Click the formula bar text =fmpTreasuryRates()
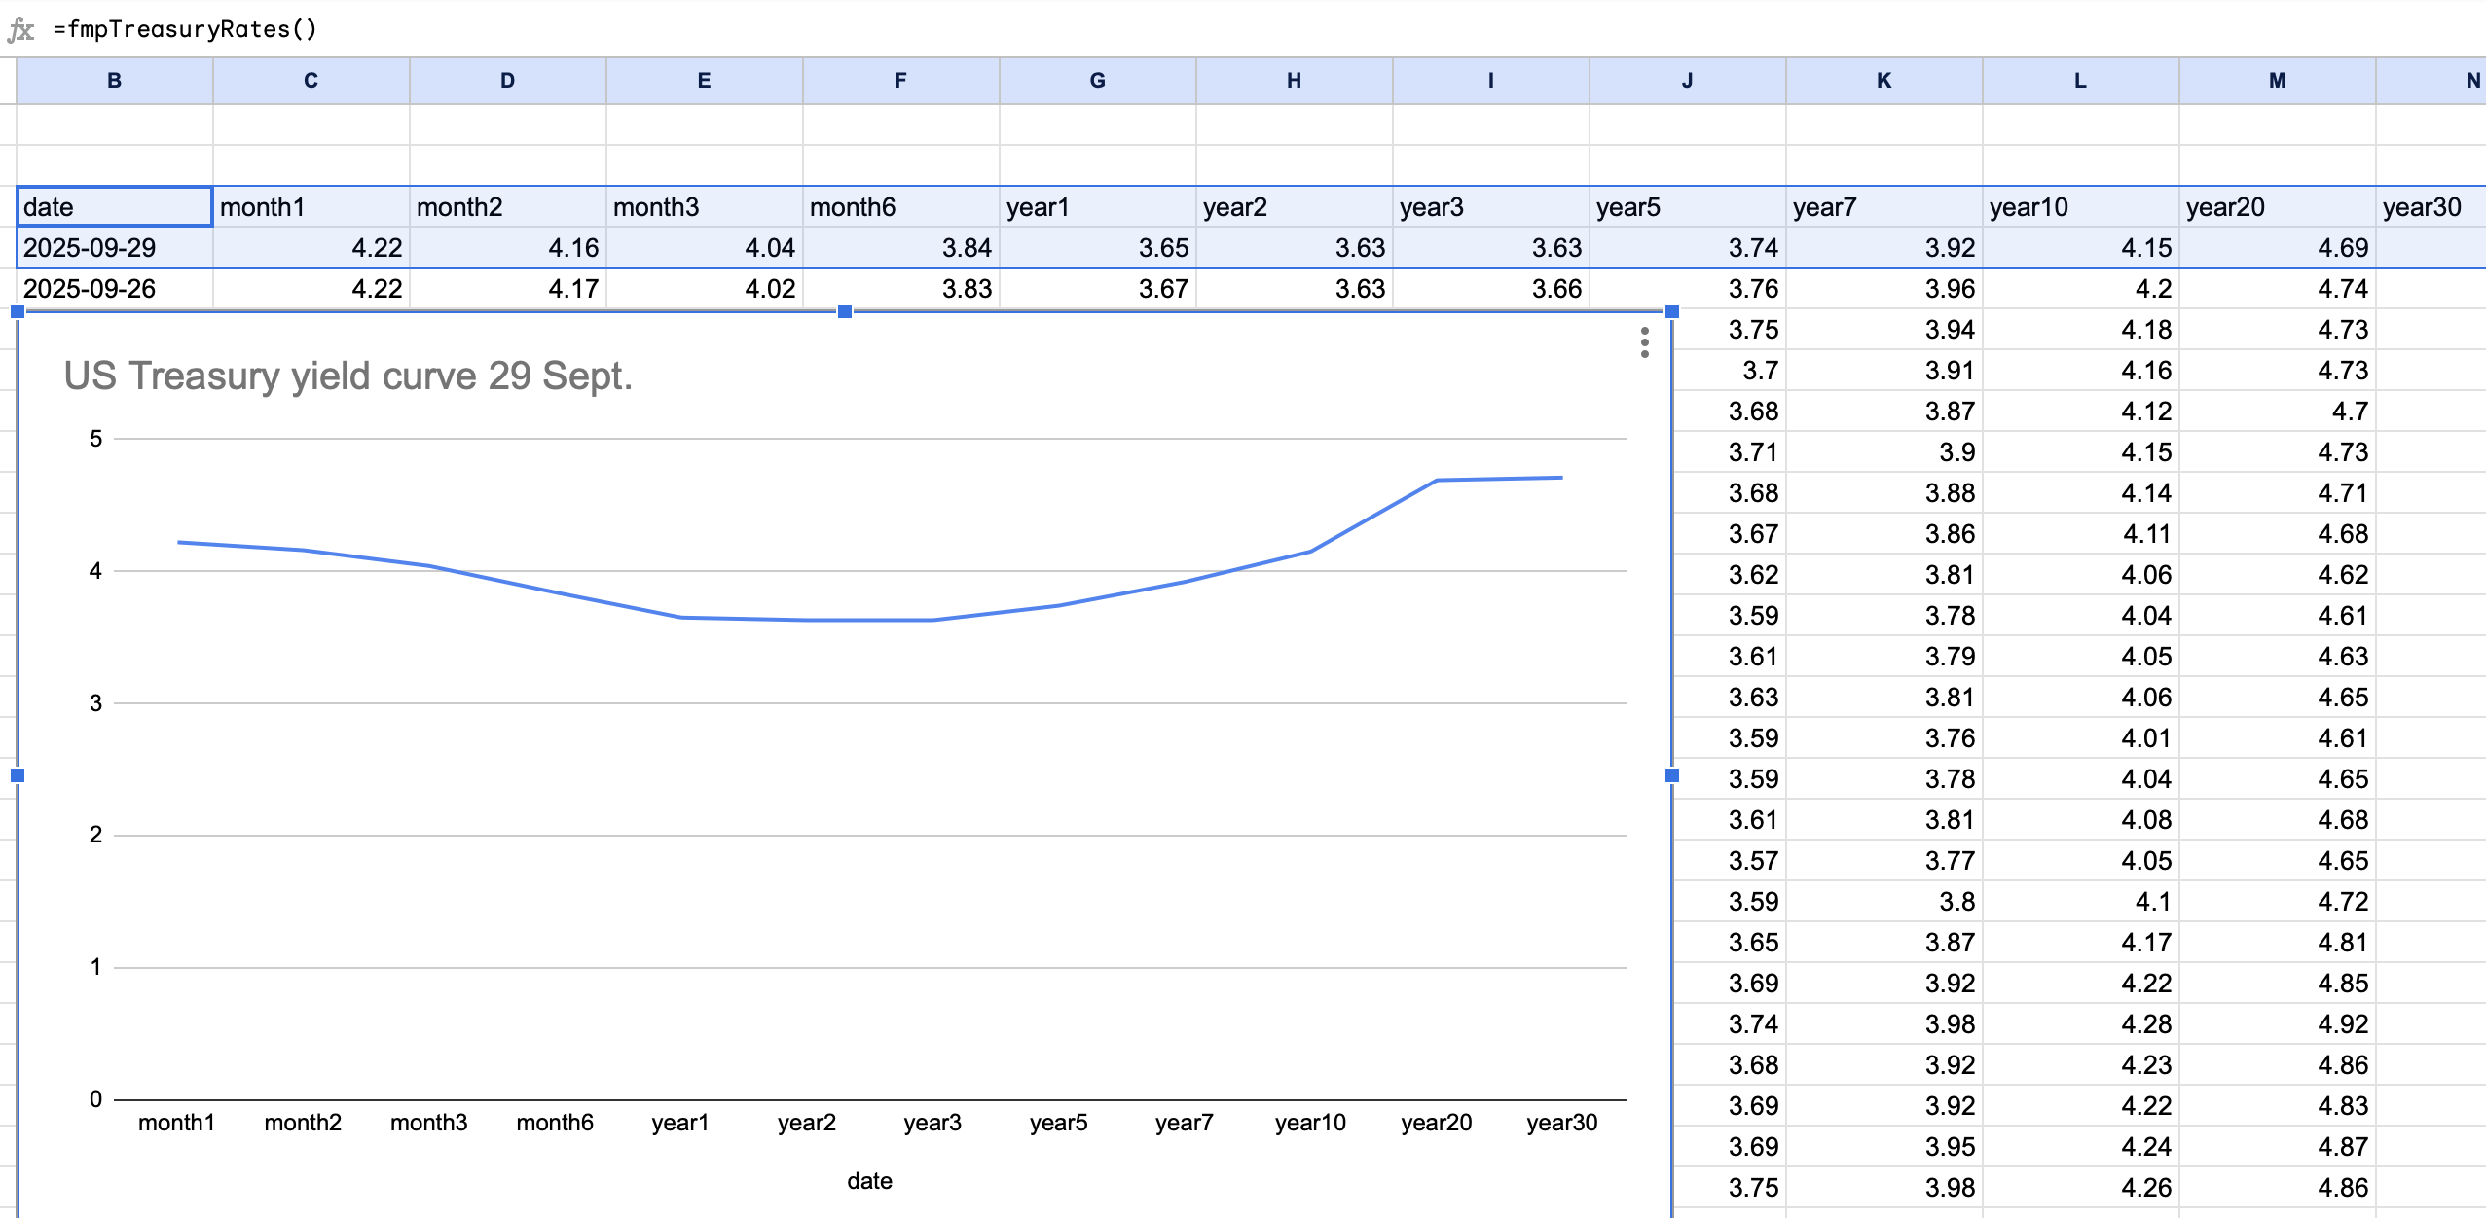 (185, 29)
